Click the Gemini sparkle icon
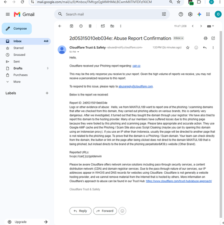 (x=199, y=14)
